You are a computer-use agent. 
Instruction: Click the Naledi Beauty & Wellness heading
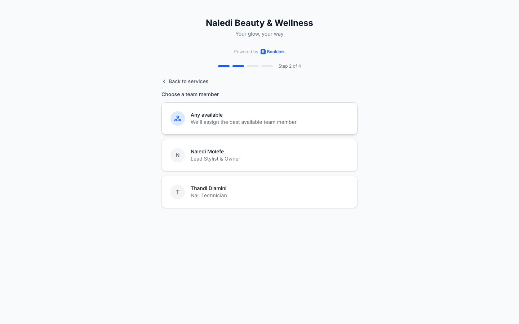(259, 23)
